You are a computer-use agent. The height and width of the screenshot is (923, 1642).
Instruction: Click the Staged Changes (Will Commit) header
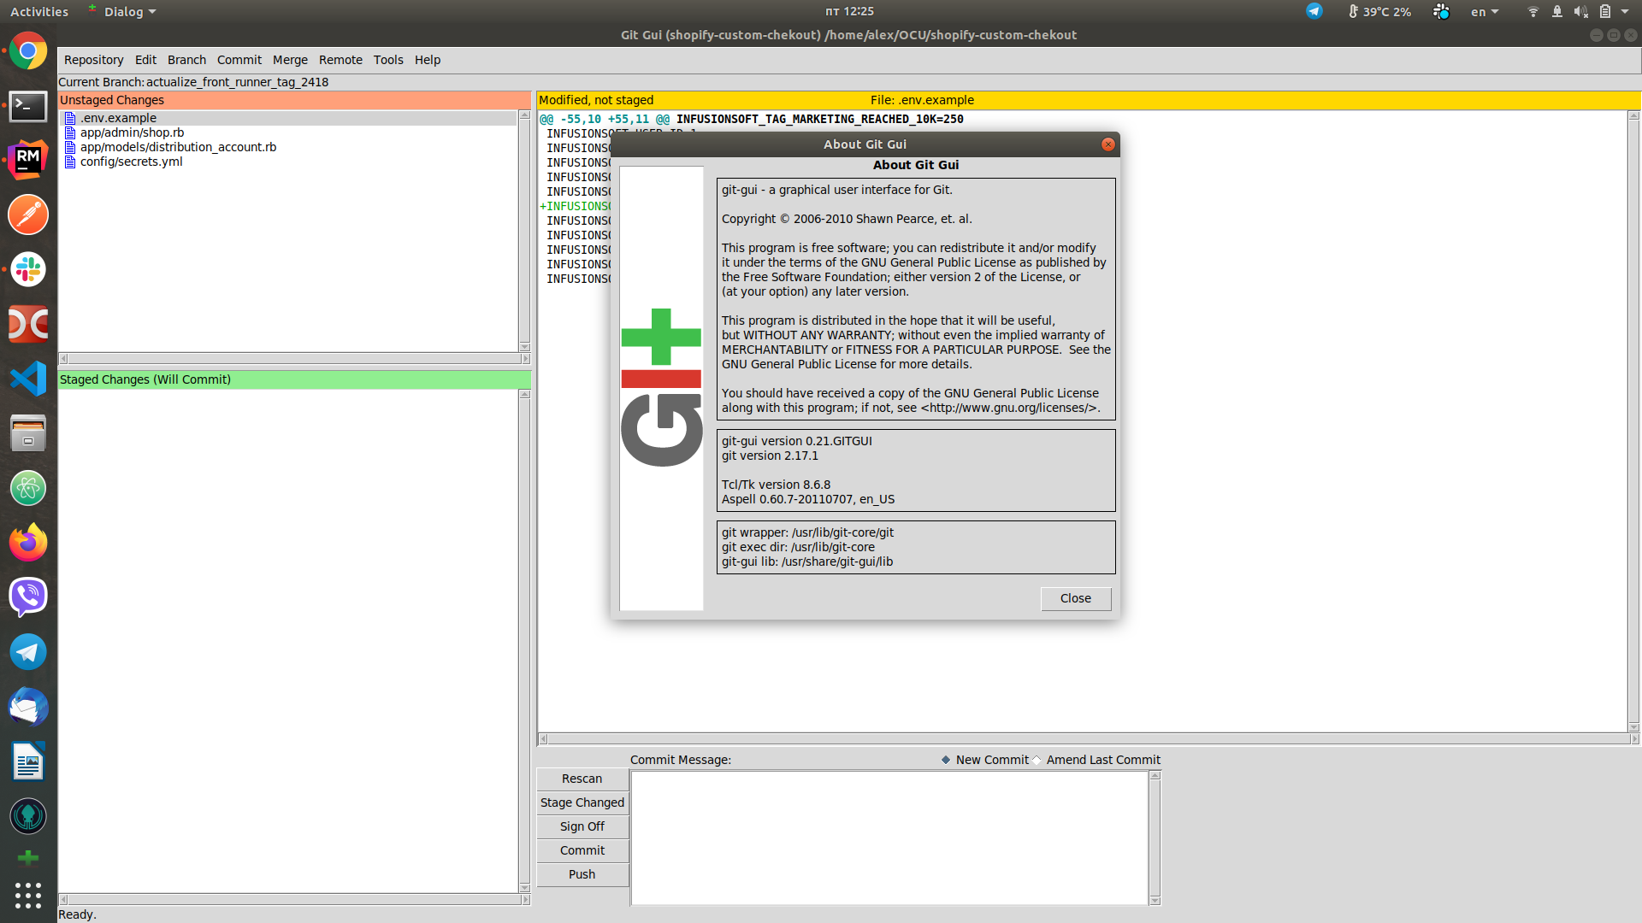(294, 379)
